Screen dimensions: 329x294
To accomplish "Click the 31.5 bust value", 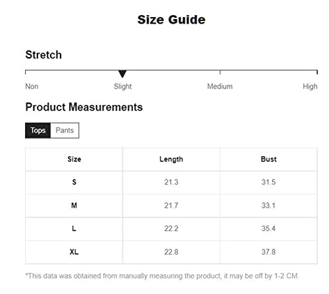I will pyautogui.click(x=268, y=182).
